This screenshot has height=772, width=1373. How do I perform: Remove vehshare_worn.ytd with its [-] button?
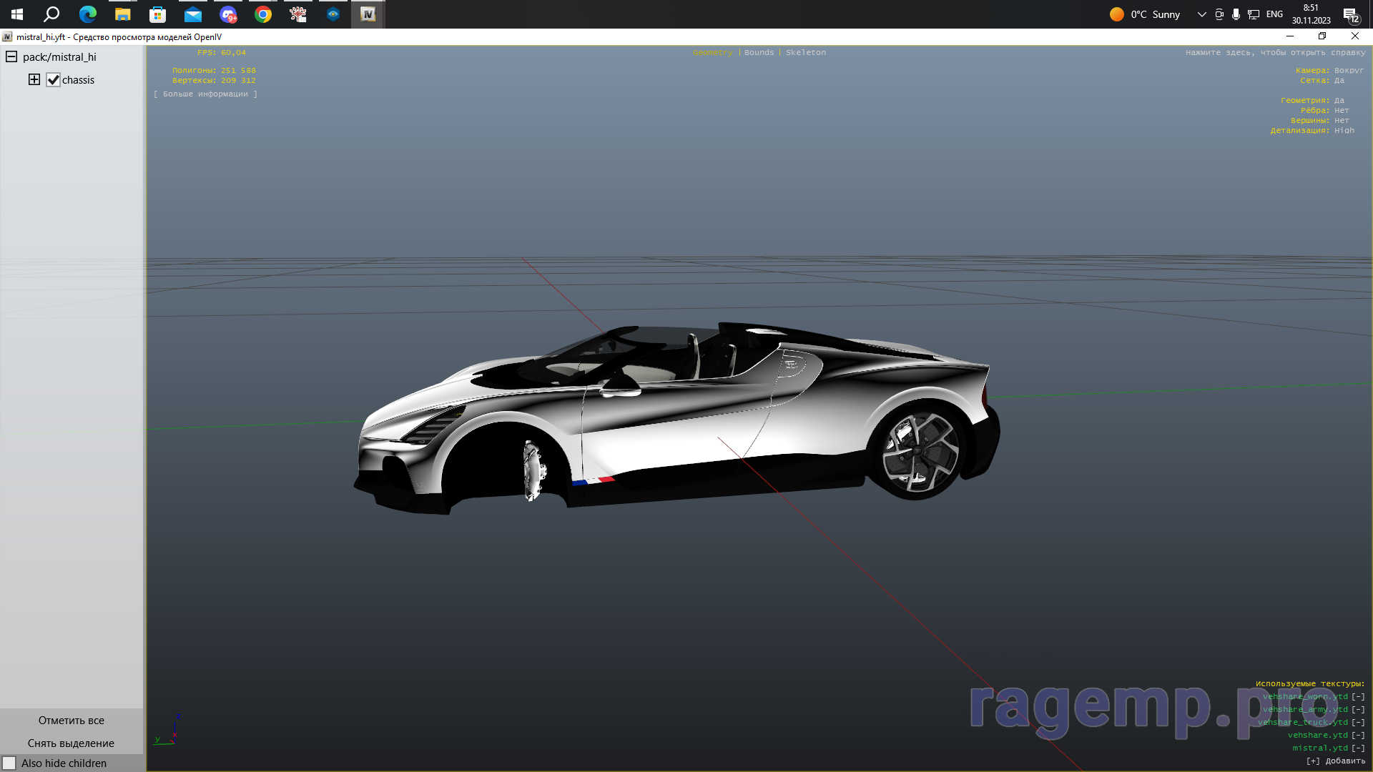pyautogui.click(x=1358, y=697)
